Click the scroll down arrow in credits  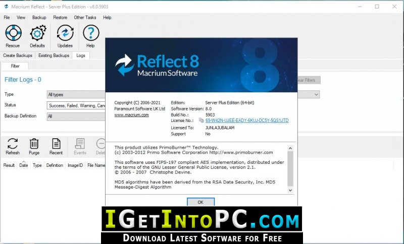pyautogui.click(x=290, y=190)
